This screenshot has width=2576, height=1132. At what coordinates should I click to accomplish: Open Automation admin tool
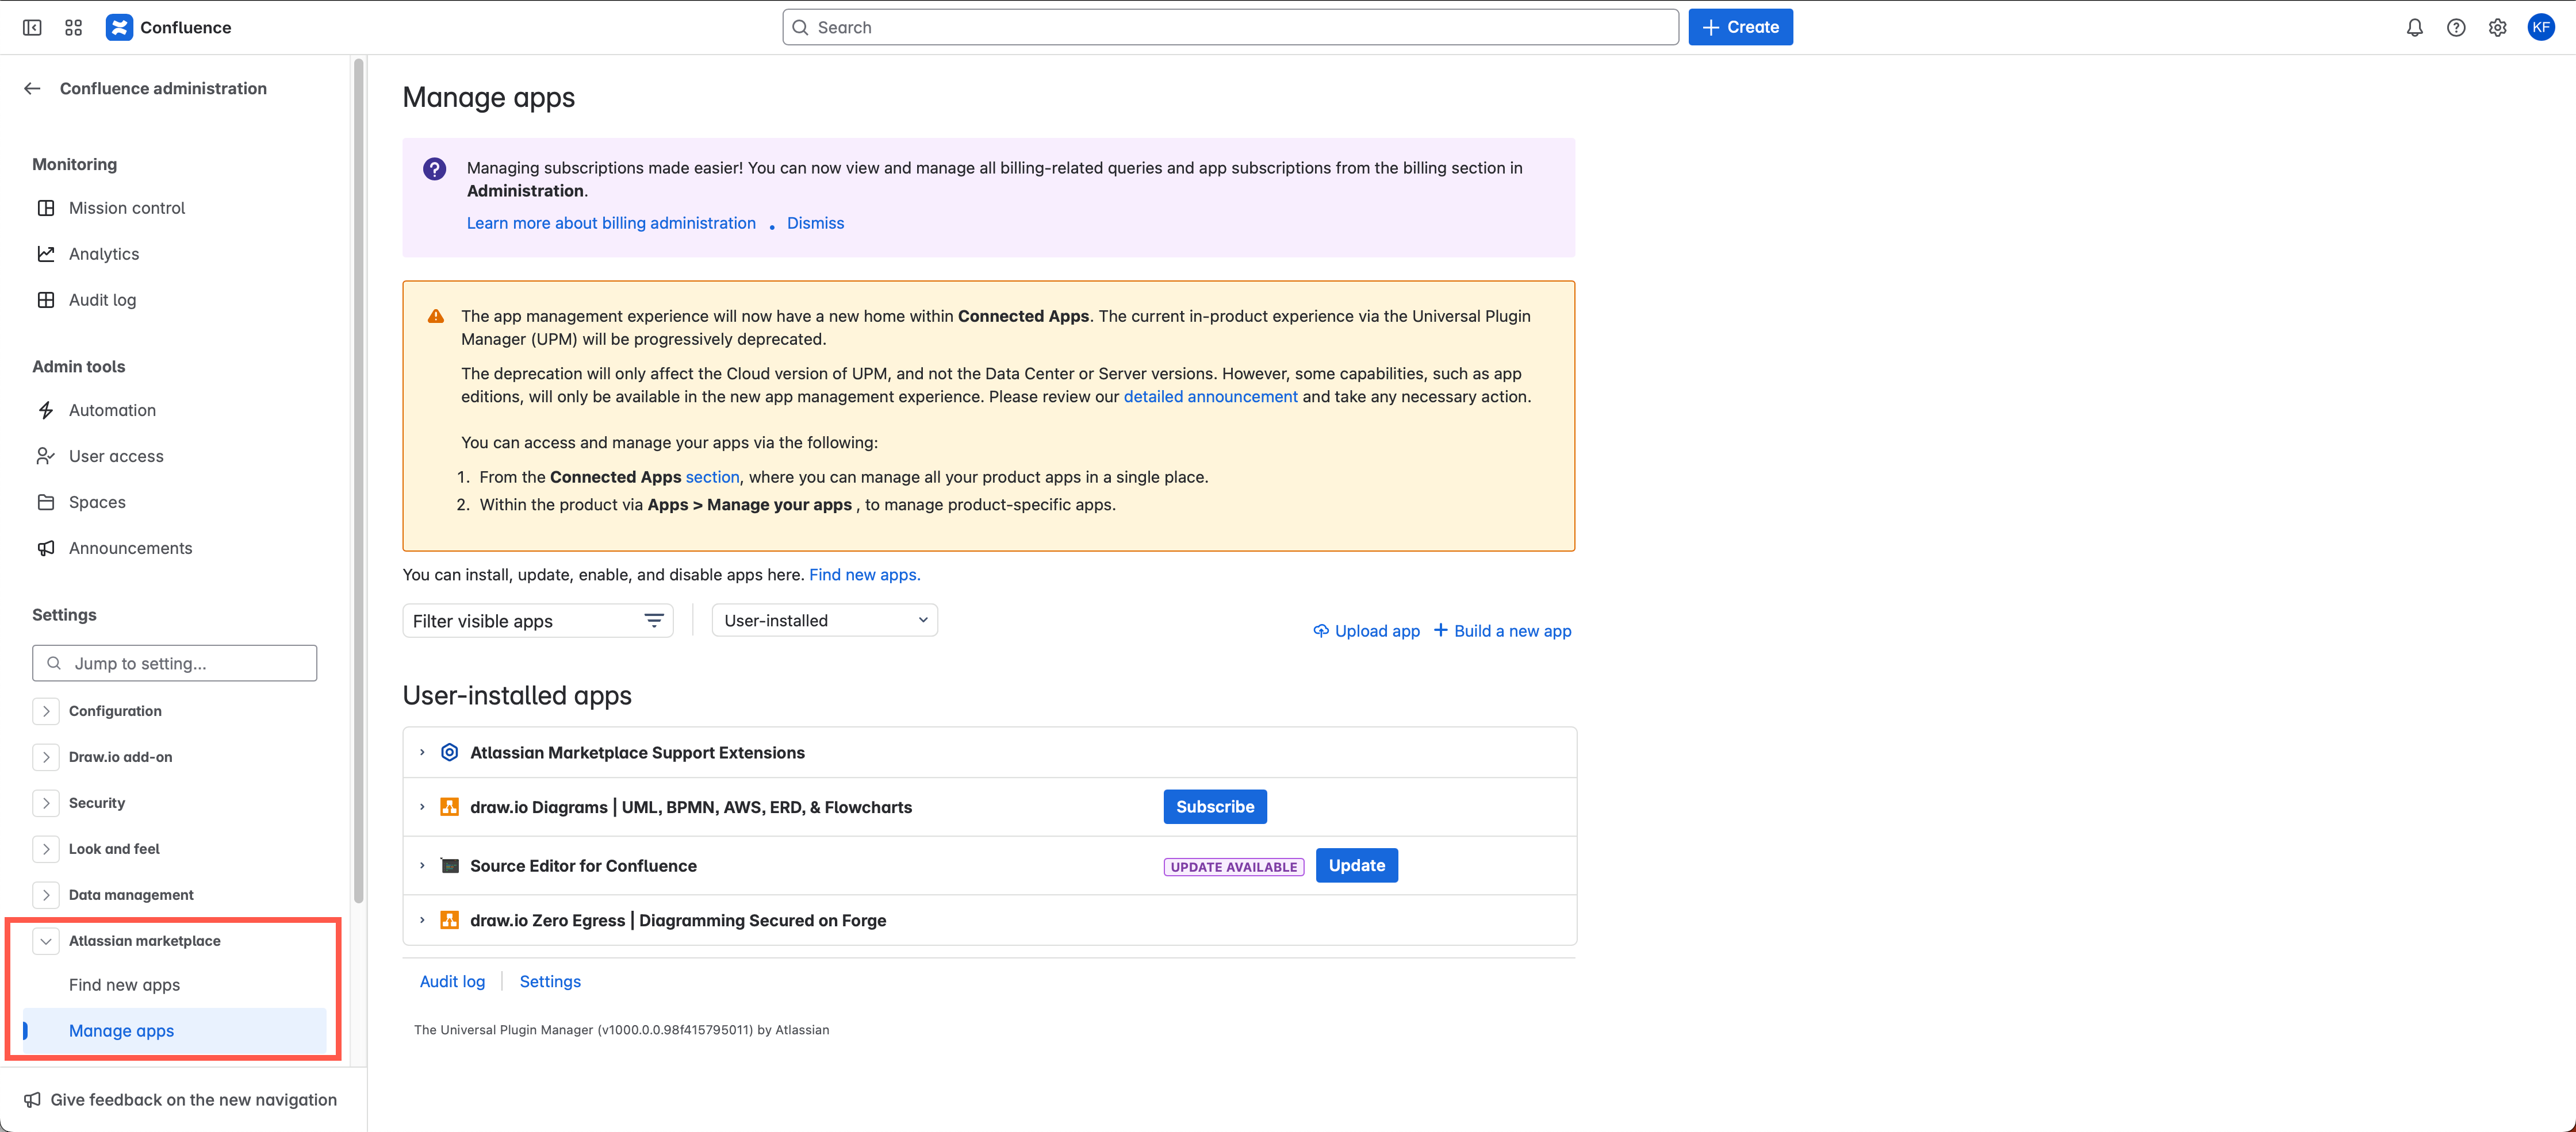click(111, 410)
